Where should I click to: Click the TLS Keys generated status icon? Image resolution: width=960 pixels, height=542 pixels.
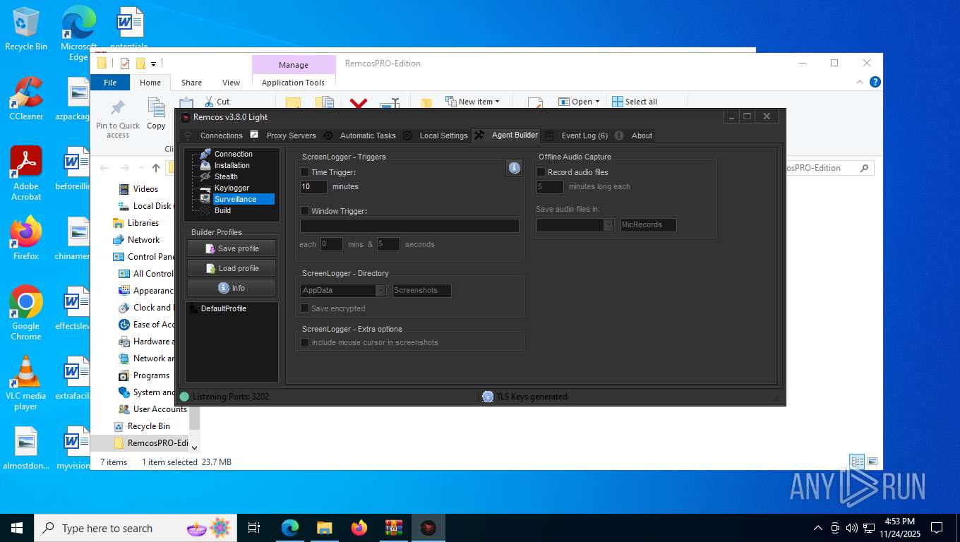pyautogui.click(x=488, y=397)
